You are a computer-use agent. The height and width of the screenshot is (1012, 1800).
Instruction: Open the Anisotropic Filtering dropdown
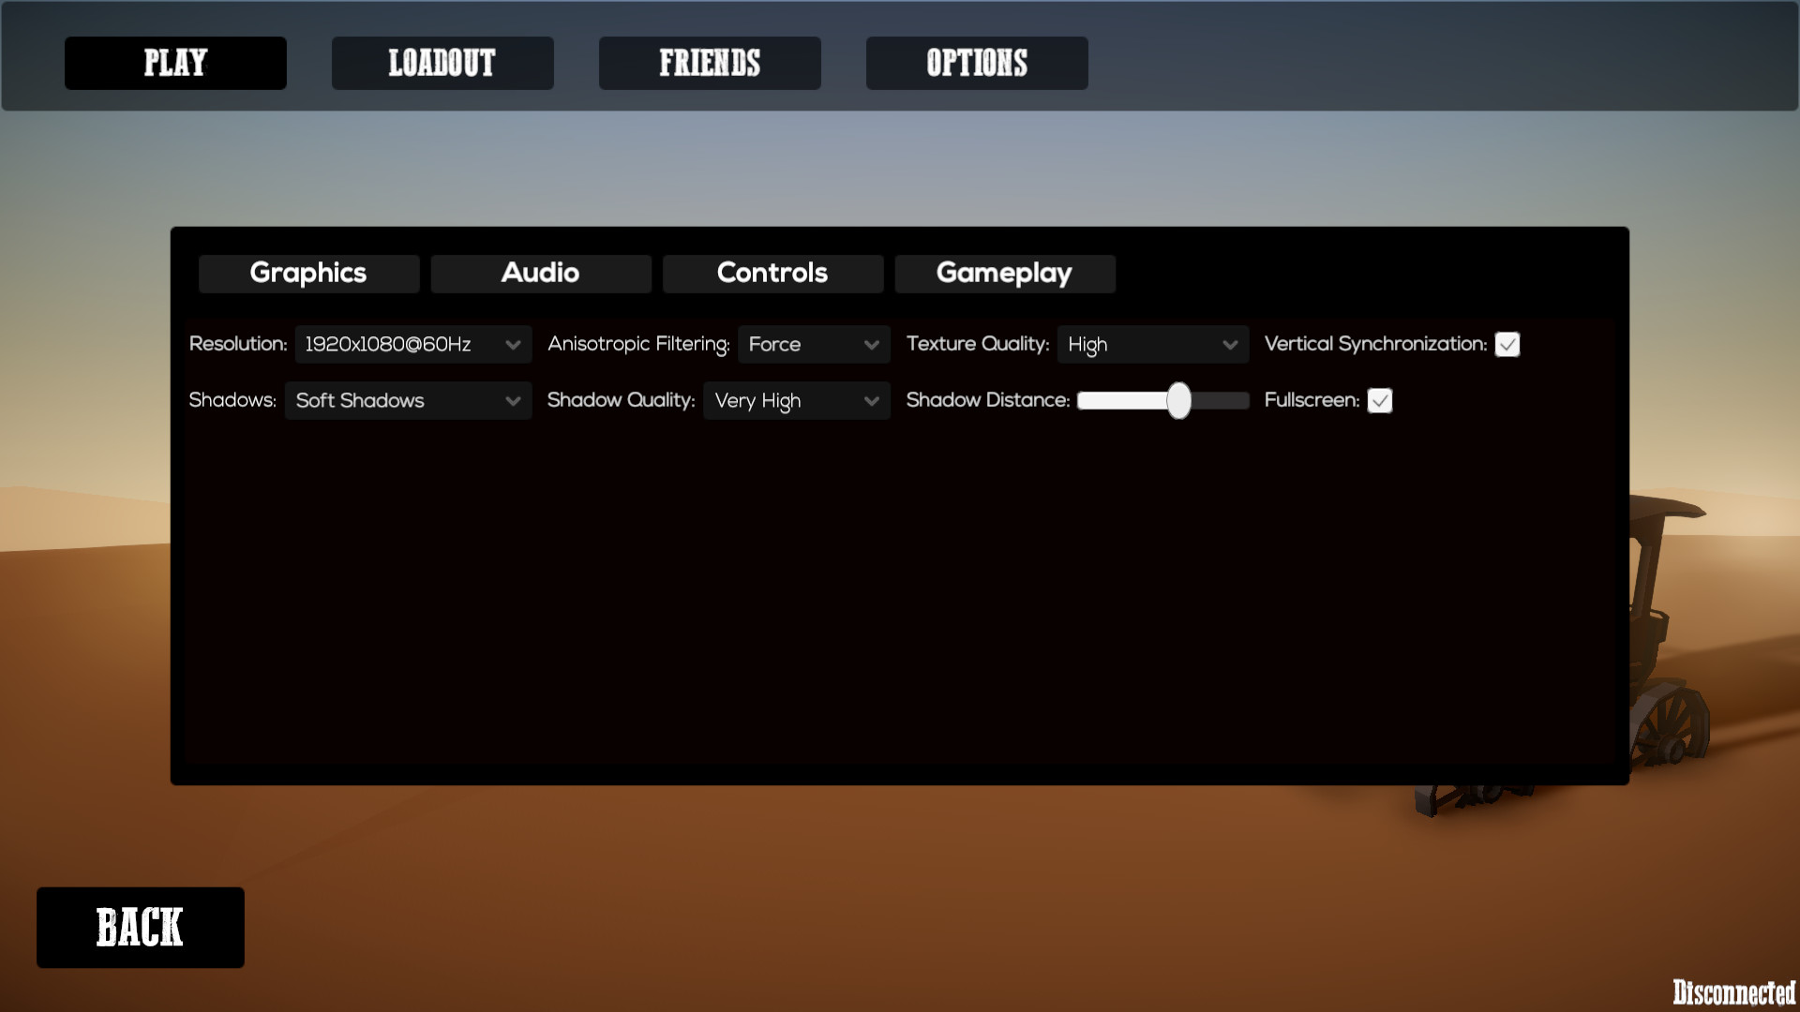(x=814, y=344)
